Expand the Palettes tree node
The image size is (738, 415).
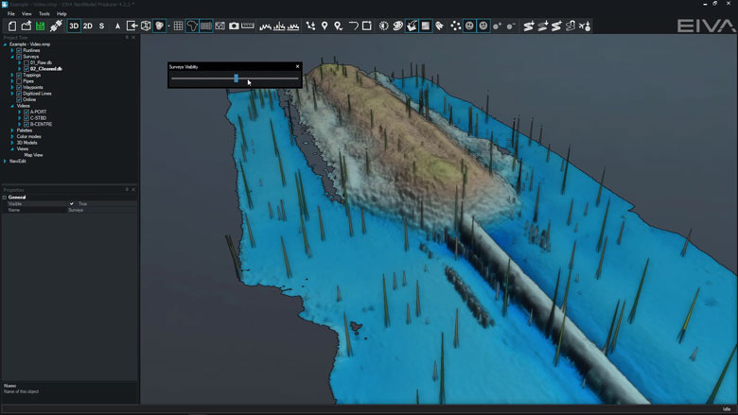click(x=12, y=130)
